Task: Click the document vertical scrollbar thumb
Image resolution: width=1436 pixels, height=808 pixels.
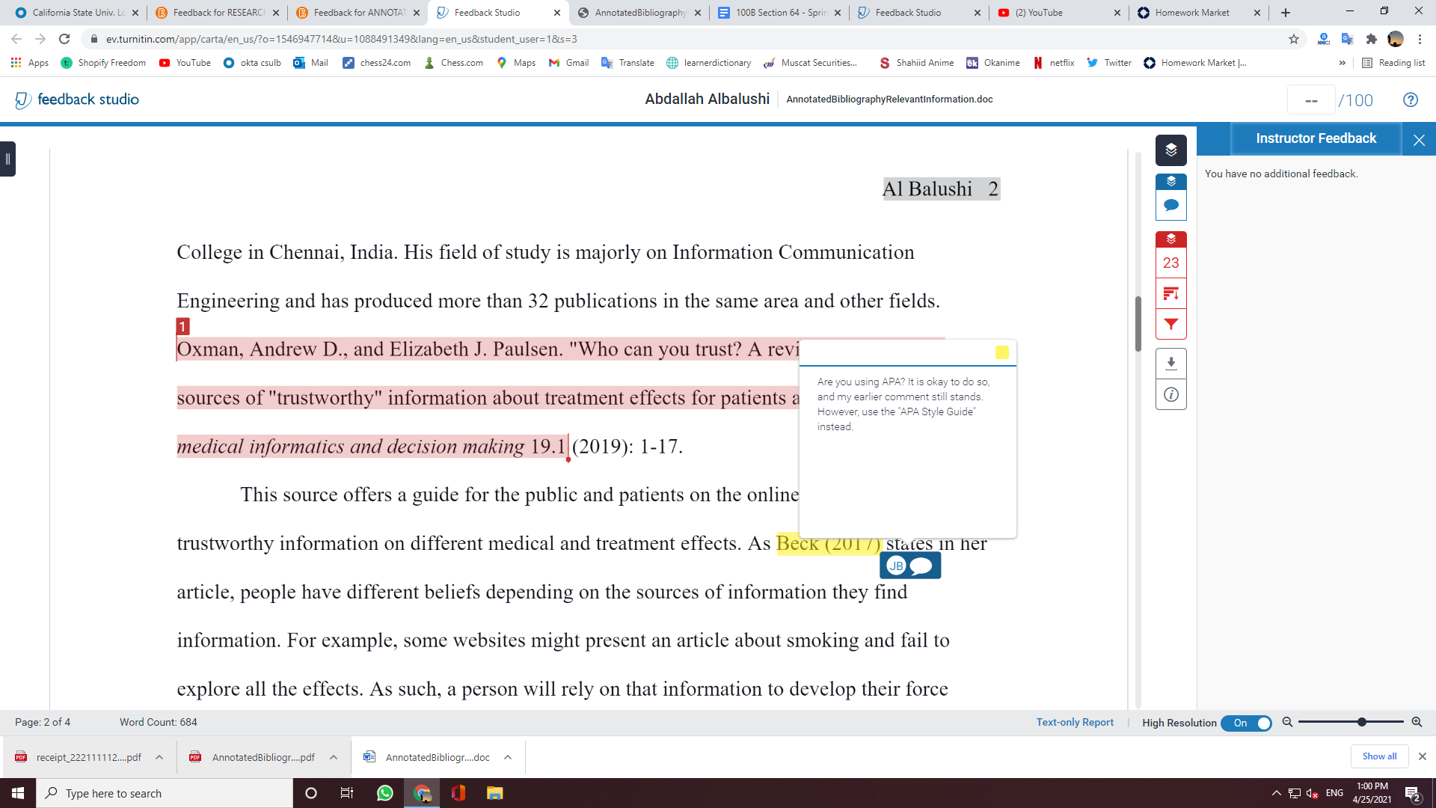Action: pyautogui.click(x=1138, y=323)
